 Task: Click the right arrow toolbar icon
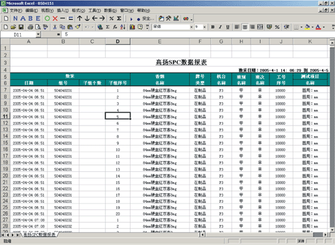pyautogui.click(x=102, y=19)
